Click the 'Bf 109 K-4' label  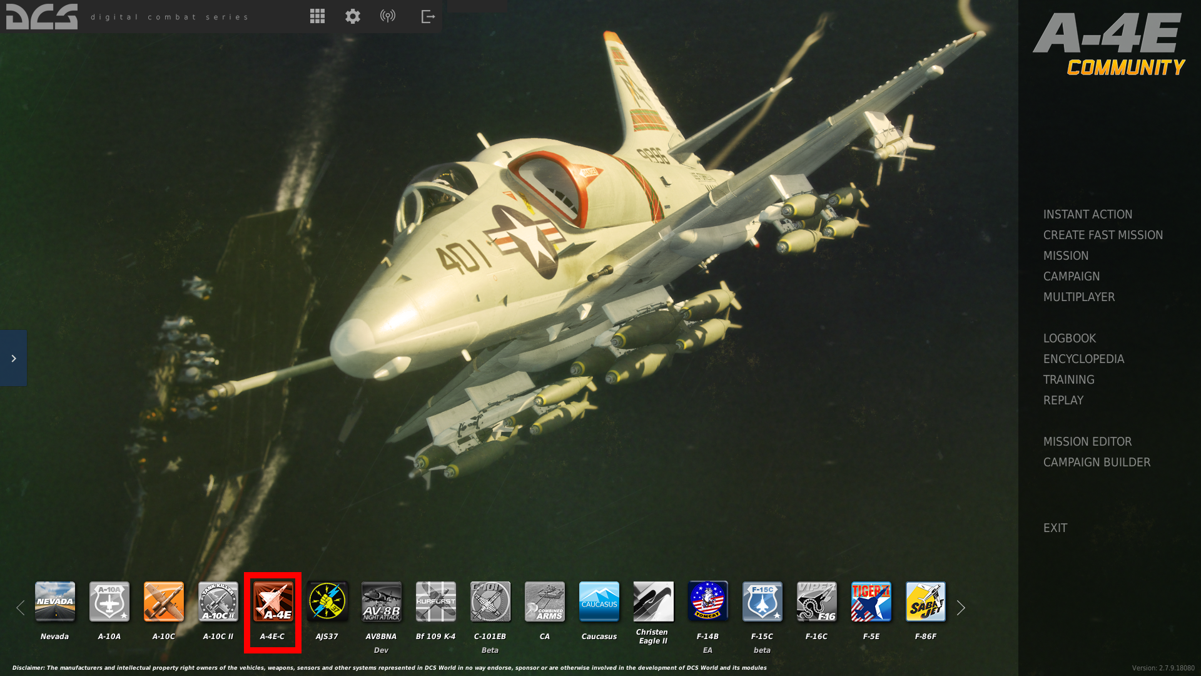[435, 637]
